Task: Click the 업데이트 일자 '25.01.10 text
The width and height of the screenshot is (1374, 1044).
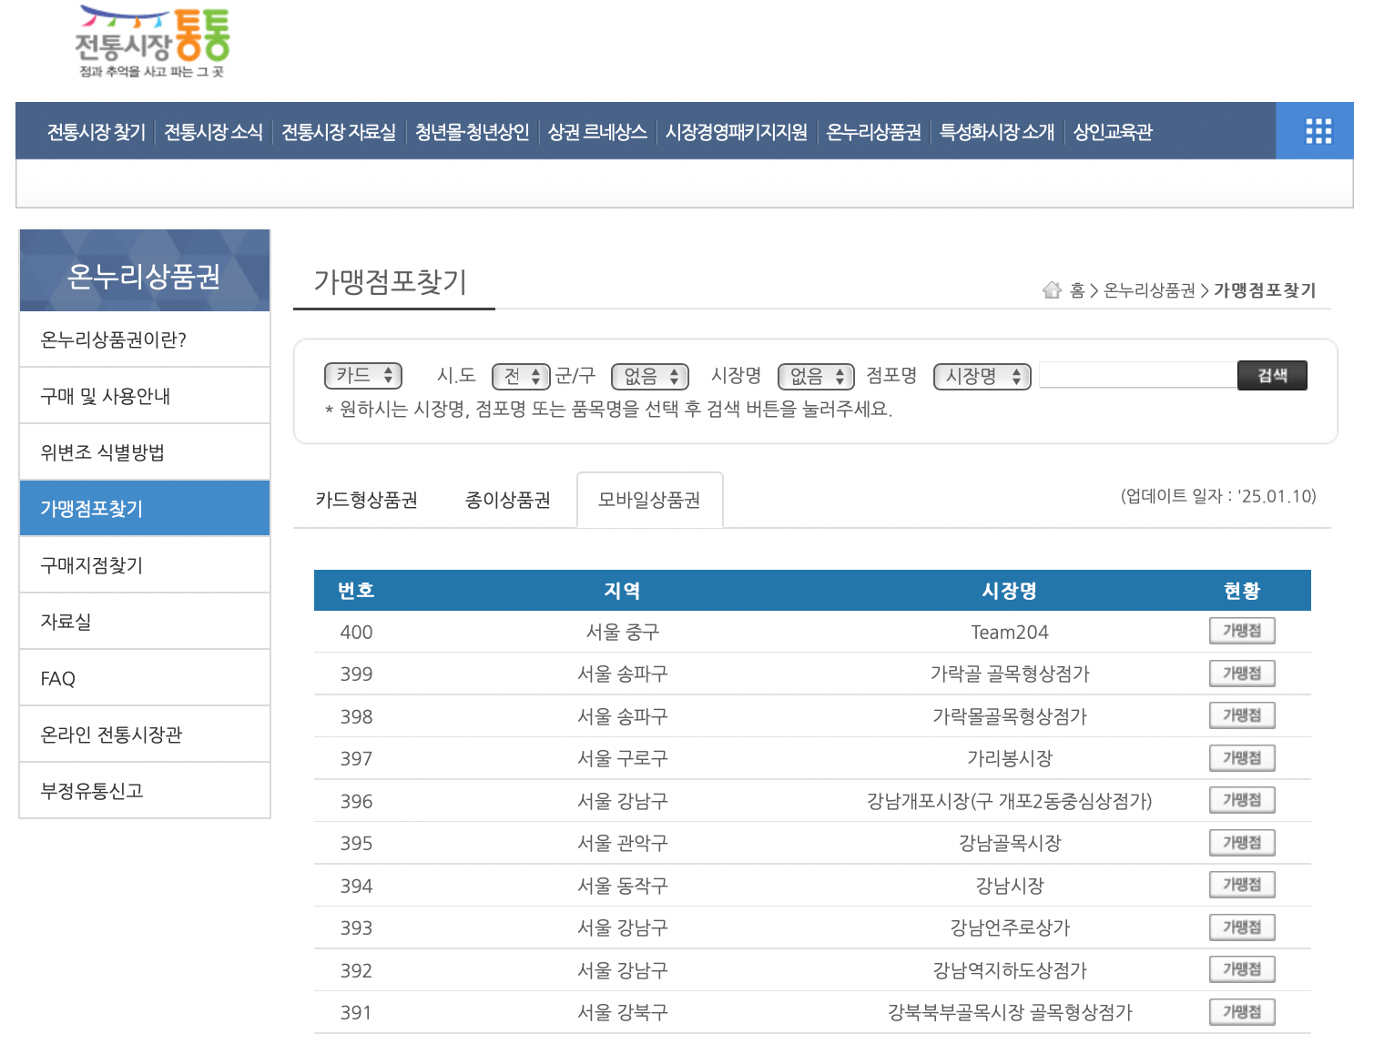Action: [1218, 496]
